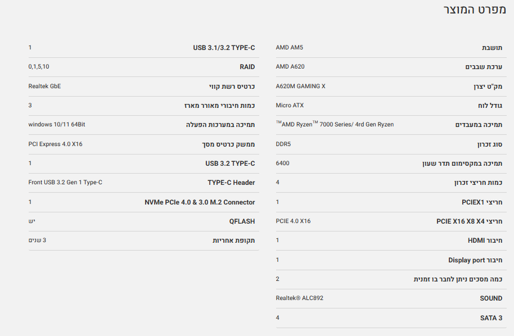Select the AMD AM5 socket value
The width and height of the screenshot is (514, 336).
click(x=290, y=48)
